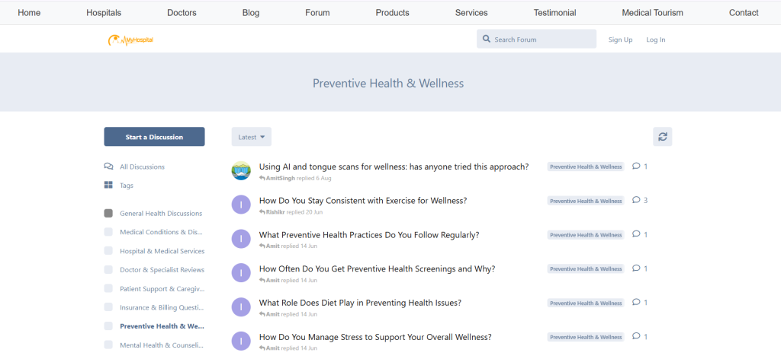Go to Medical Tourism menu

click(652, 13)
